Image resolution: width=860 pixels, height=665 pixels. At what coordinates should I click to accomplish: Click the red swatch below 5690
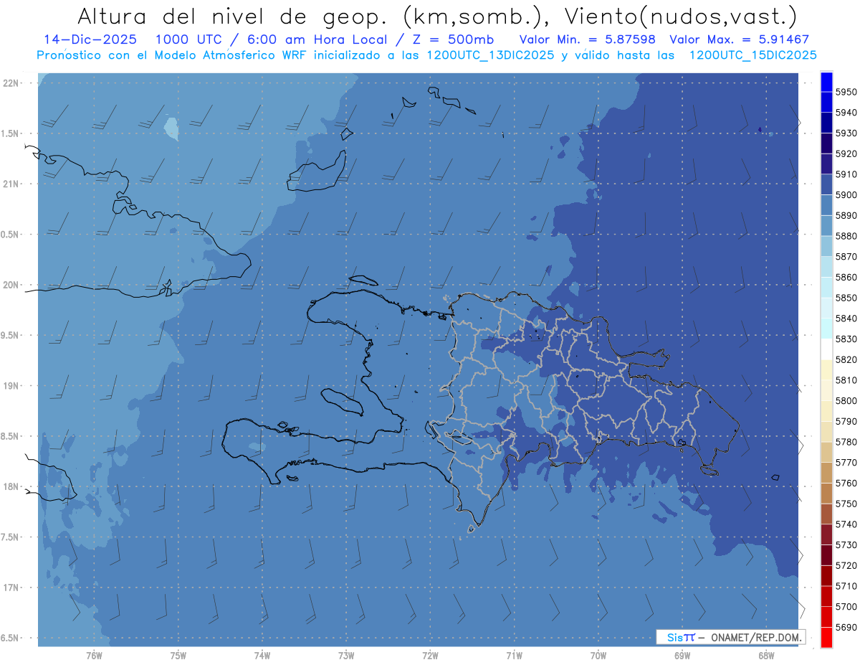(826, 638)
